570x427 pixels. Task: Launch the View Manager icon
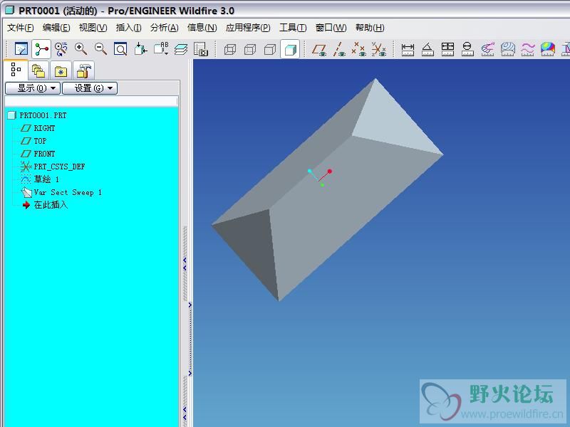click(x=201, y=49)
